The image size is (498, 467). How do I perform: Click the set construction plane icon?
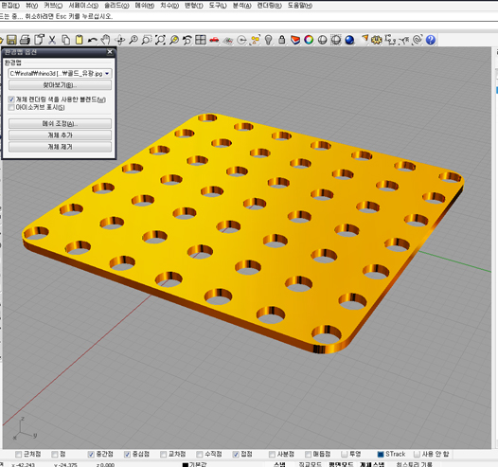coord(228,41)
